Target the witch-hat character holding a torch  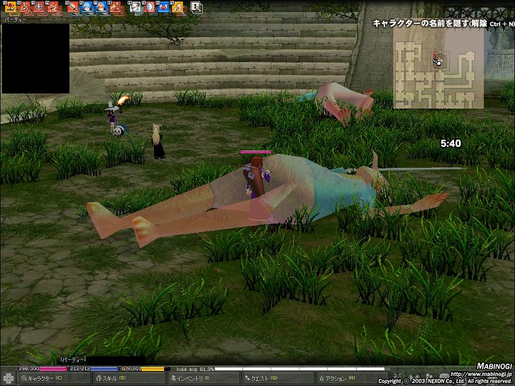pyautogui.click(x=112, y=115)
